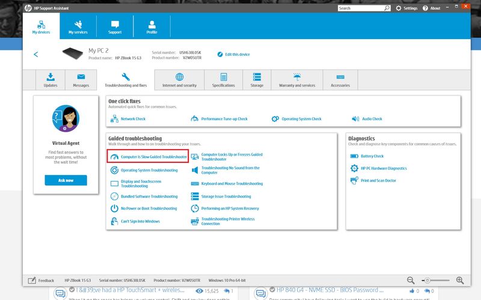
Task: Launch HP PC Hardware Diagnostics
Action: (x=384, y=168)
